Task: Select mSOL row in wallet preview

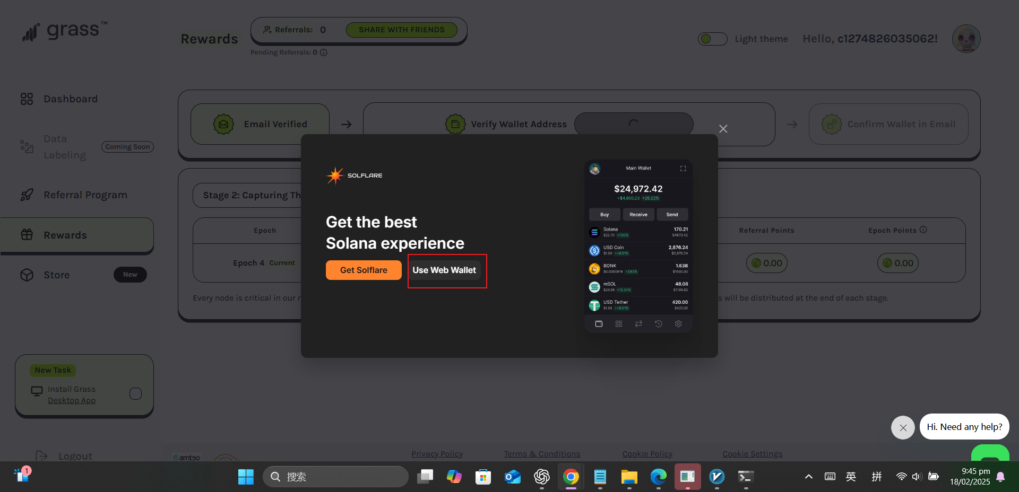Action: (x=638, y=287)
